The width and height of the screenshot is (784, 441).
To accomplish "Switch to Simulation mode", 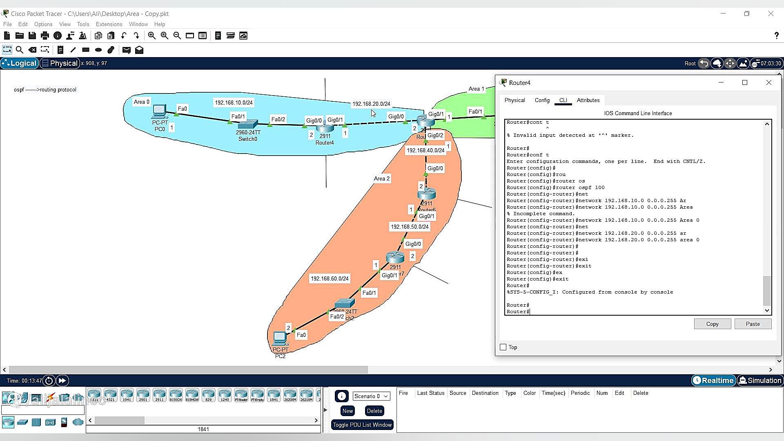I will point(760,381).
